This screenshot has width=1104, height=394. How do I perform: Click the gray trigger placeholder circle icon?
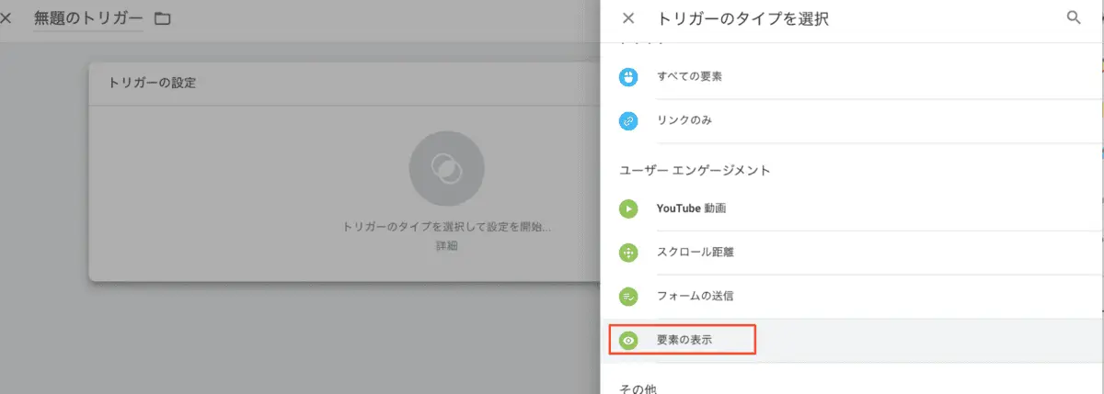tap(445, 168)
